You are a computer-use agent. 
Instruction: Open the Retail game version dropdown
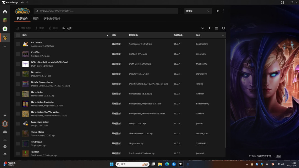(x=198, y=11)
